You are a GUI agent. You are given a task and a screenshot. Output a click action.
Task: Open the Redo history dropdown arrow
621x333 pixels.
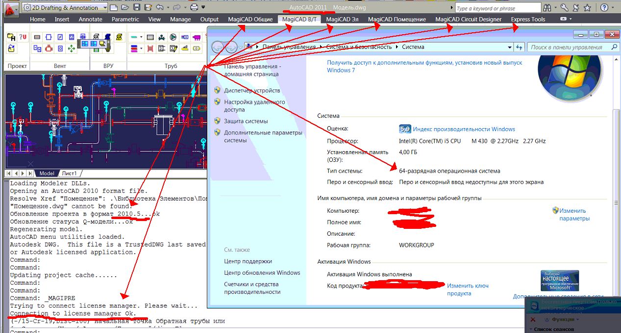(x=185, y=8)
